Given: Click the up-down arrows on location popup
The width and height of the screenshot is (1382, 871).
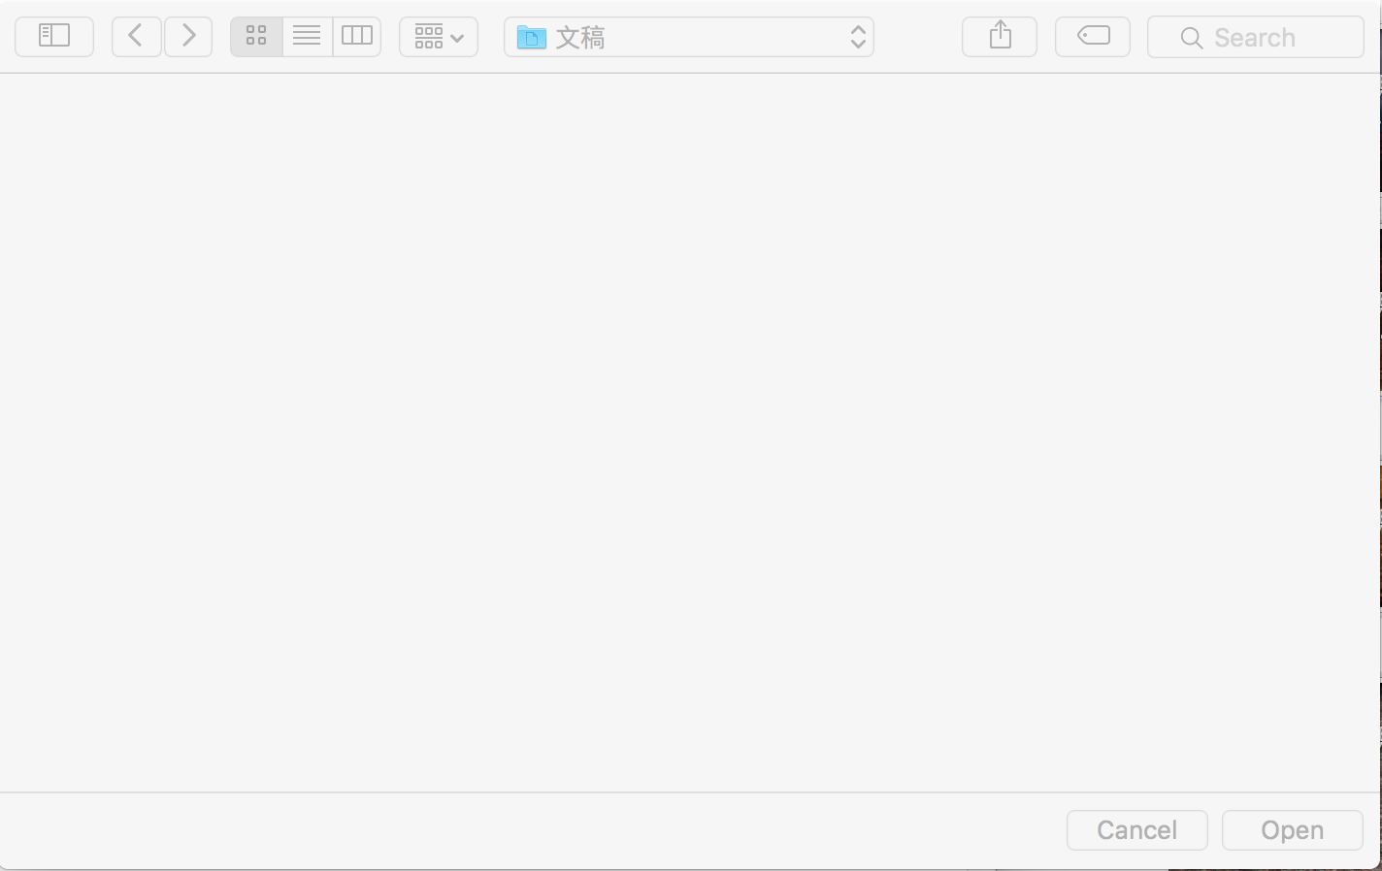Looking at the screenshot, I should [858, 37].
